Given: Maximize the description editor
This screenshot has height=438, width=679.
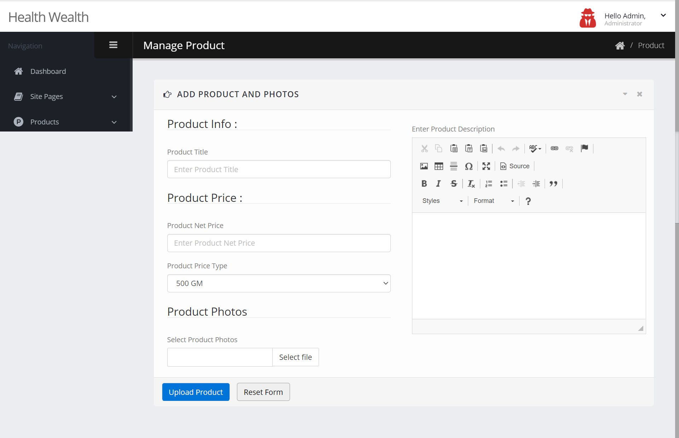Looking at the screenshot, I should pos(486,166).
